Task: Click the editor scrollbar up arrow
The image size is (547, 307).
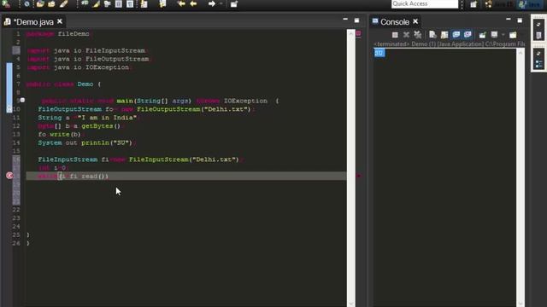Action: point(351,33)
